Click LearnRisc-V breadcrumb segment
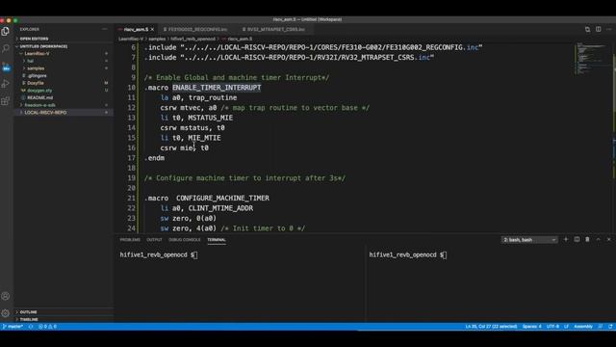This screenshot has width=616, height=347. click(x=131, y=39)
